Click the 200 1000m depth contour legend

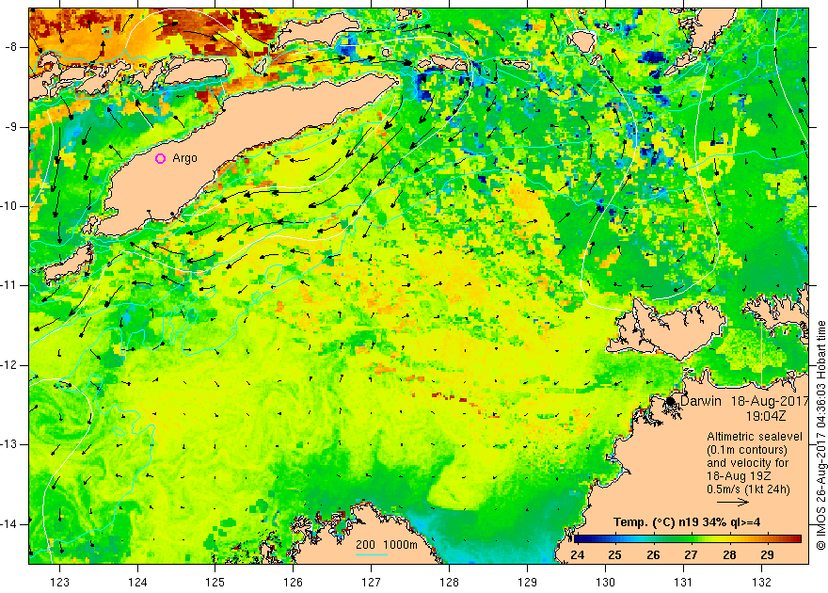click(386, 545)
